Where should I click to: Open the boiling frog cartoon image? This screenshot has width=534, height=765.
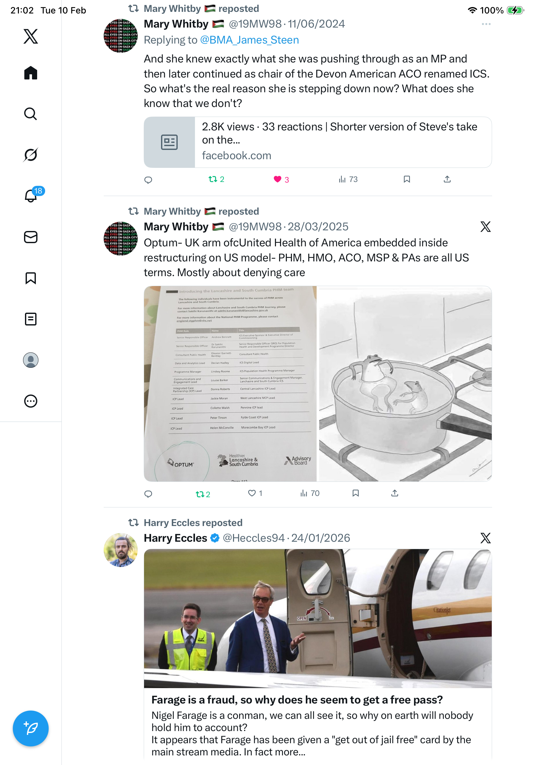click(405, 383)
